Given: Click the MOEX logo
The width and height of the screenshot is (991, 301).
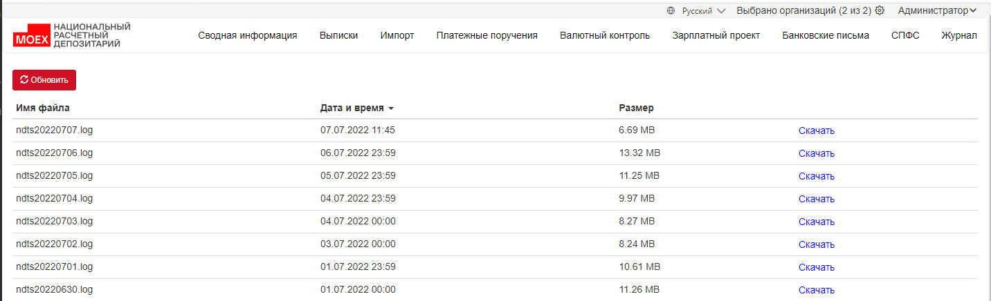Looking at the screenshot, I should (x=71, y=35).
